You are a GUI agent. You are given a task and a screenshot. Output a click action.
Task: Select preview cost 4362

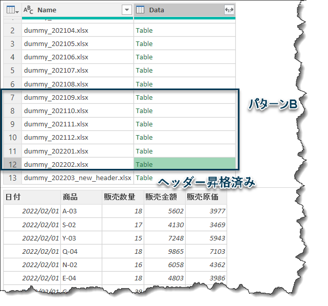tap(206, 265)
